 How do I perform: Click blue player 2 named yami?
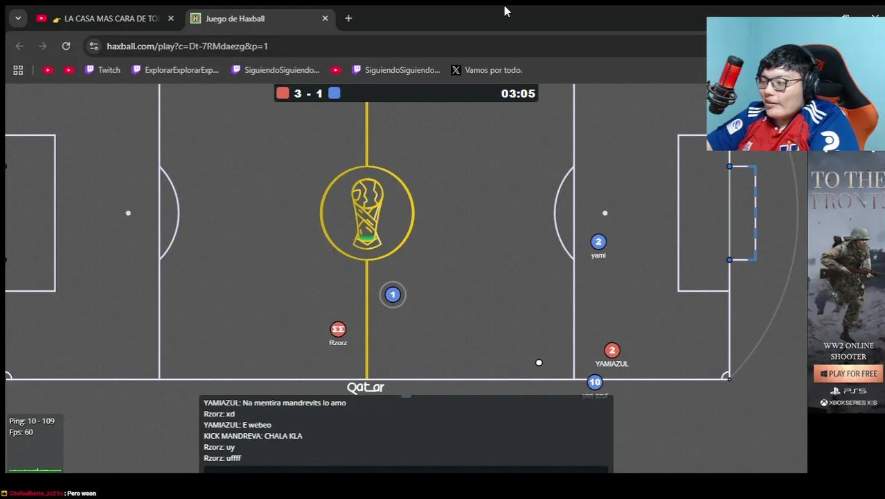click(598, 242)
